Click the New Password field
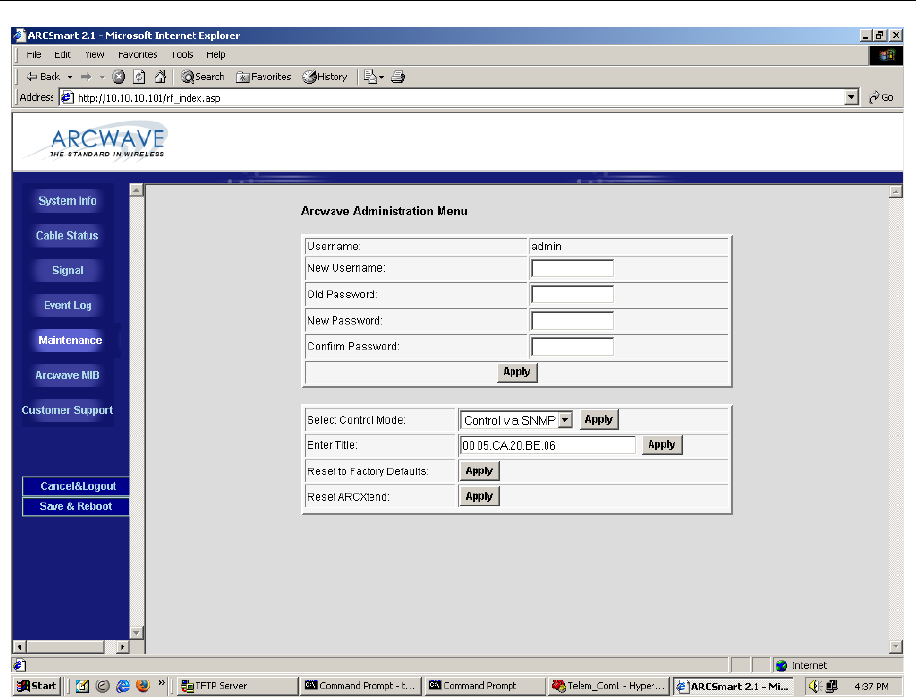The image size is (916, 697). (572, 320)
